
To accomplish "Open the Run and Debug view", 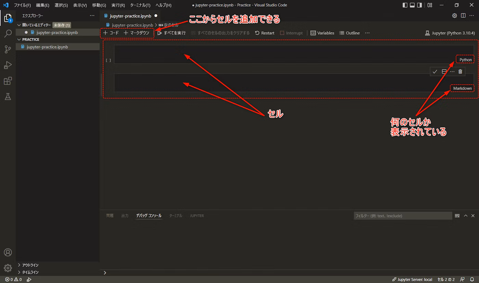I will tap(8, 65).
